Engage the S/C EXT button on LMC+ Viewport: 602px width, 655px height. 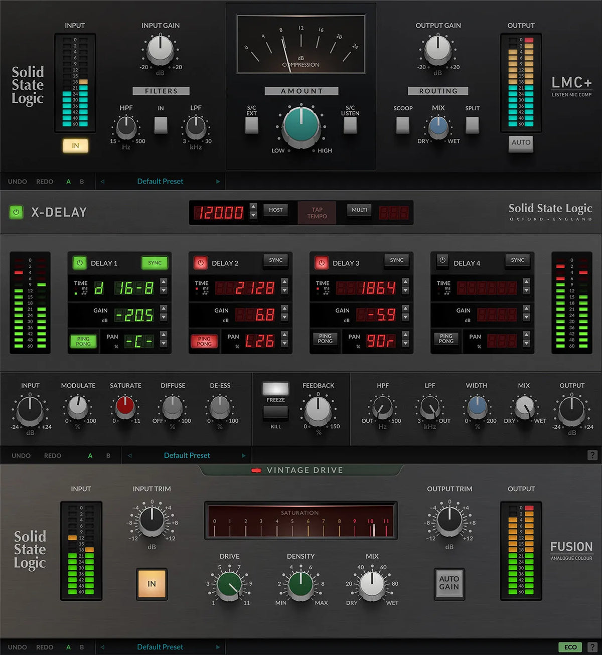click(251, 125)
